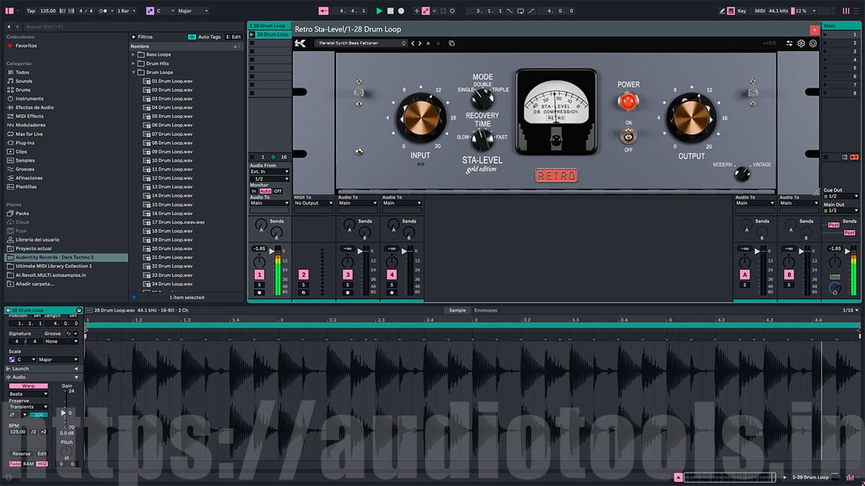Stop playback with the square Stop button
The image size is (865, 486).
pos(390,11)
